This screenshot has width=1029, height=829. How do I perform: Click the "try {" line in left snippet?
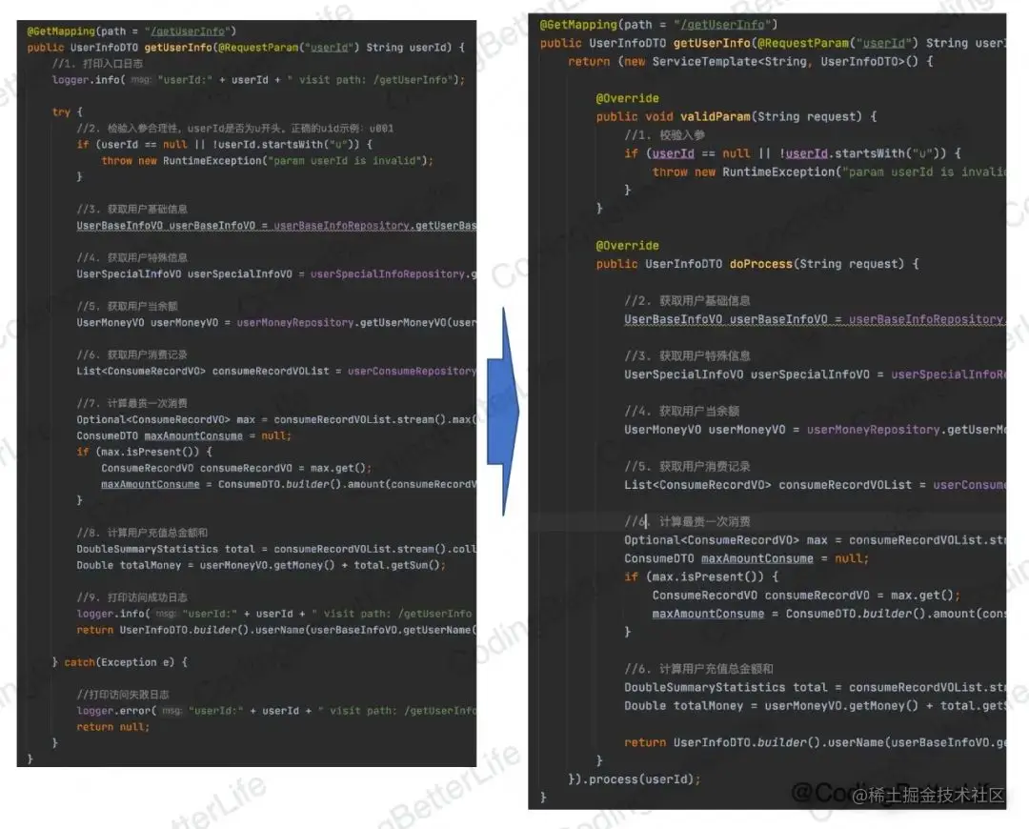(x=68, y=112)
